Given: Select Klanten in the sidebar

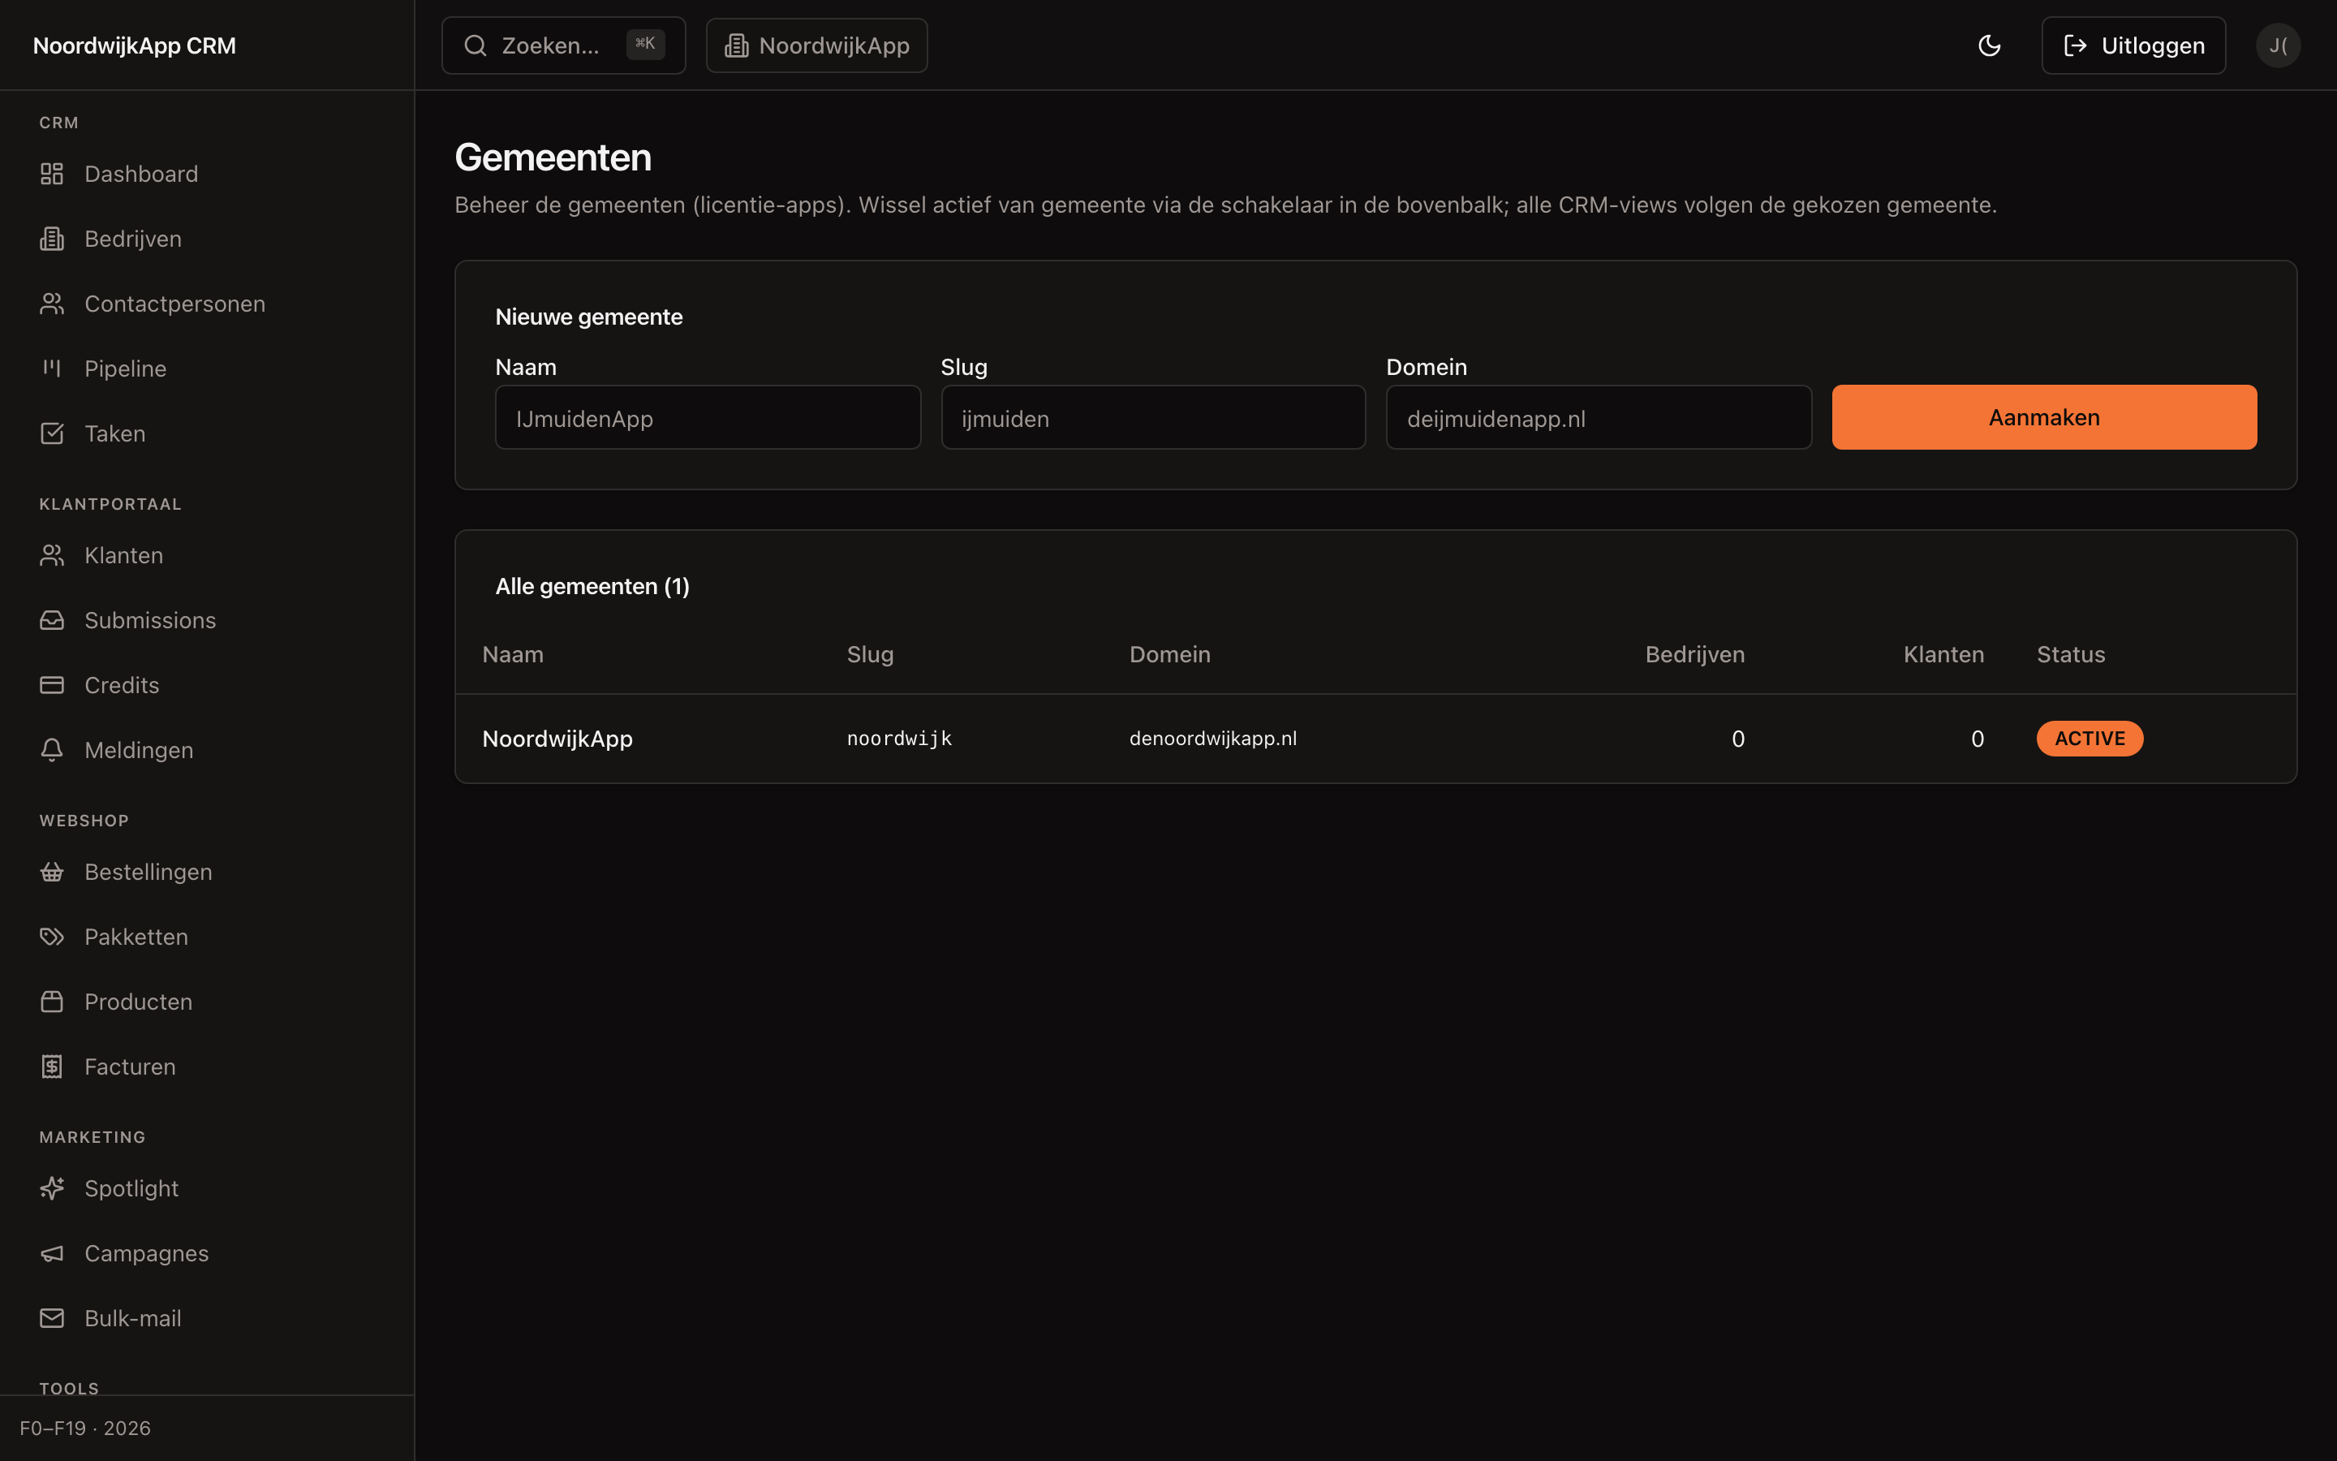Looking at the screenshot, I should (x=207, y=556).
